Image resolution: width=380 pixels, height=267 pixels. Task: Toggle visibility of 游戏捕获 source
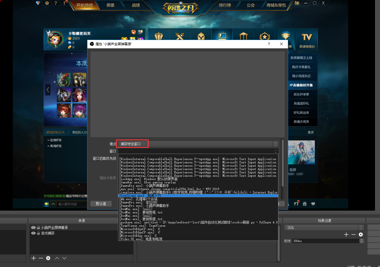click(x=33, y=233)
